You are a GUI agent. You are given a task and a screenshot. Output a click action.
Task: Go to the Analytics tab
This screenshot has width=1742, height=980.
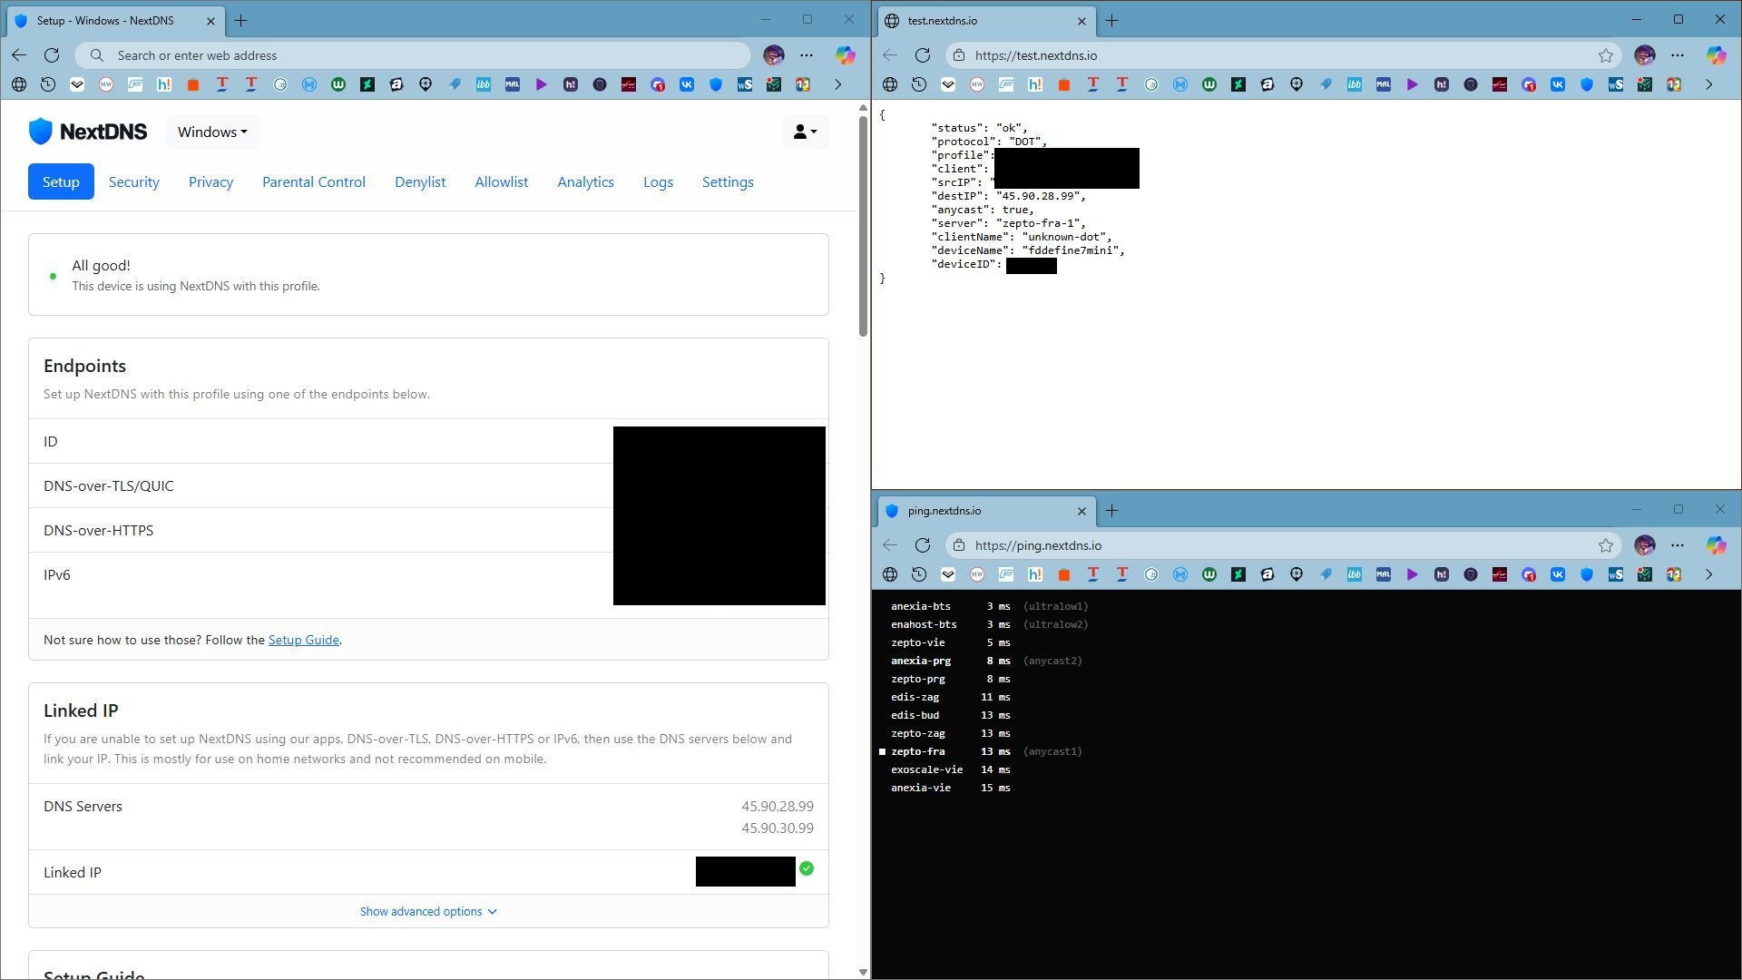(585, 181)
